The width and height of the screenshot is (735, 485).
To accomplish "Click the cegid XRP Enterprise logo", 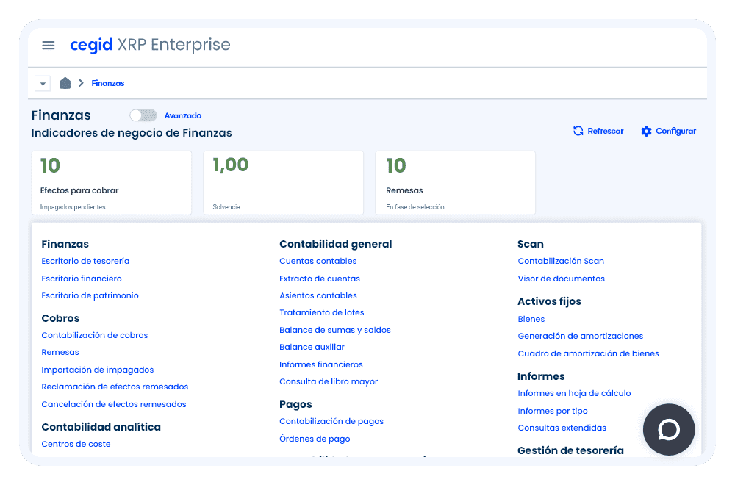I will (x=150, y=45).
